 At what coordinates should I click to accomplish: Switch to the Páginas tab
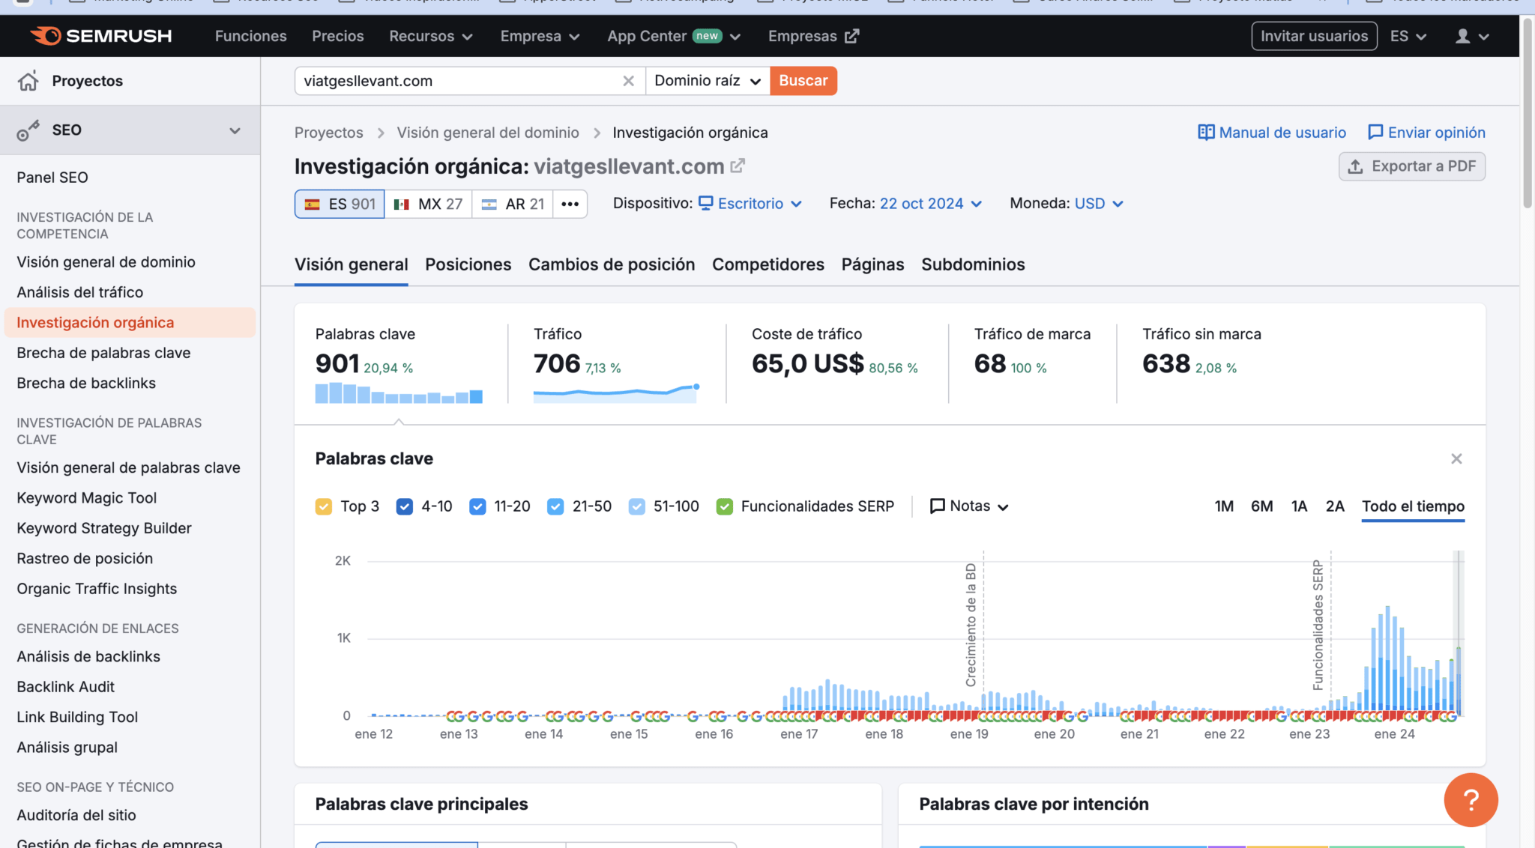(x=872, y=264)
